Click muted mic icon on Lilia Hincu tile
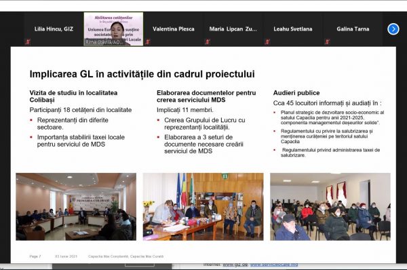 pyautogui.click(x=28, y=41)
